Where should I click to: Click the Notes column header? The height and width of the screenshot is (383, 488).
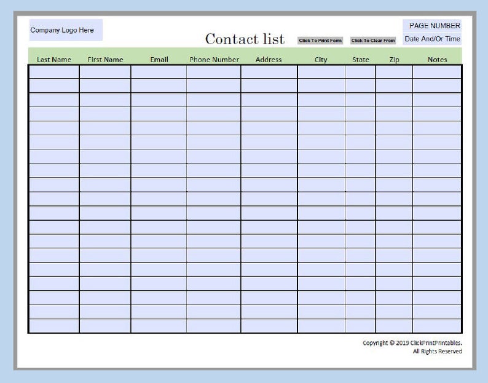(437, 60)
